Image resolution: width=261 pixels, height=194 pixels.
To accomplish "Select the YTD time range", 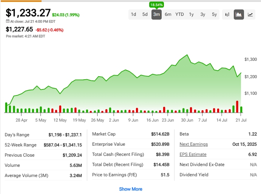I will pyautogui.click(x=179, y=14).
